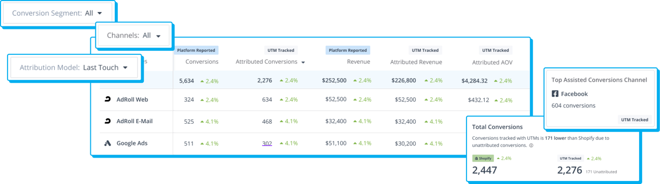Click total attributed AOV $4,284.32
Image resolution: width=660 pixels, height=184 pixels.
pyautogui.click(x=475, y=81)
